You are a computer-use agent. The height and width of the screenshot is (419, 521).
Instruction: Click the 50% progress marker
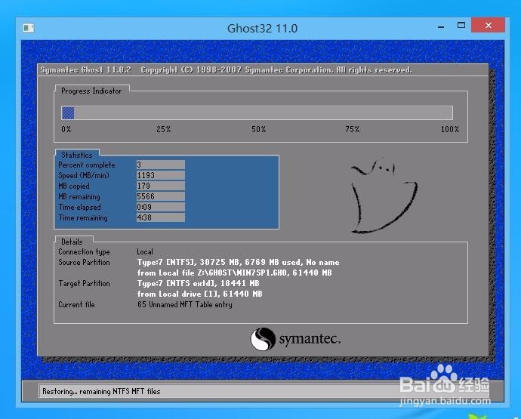pyautogui.click(x=258, y=129)
